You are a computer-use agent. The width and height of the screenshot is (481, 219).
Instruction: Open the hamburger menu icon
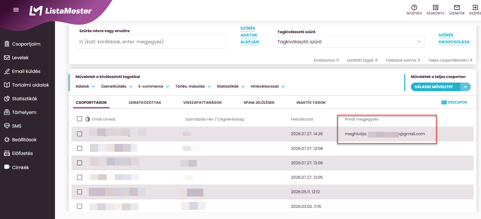coord(16,10)
